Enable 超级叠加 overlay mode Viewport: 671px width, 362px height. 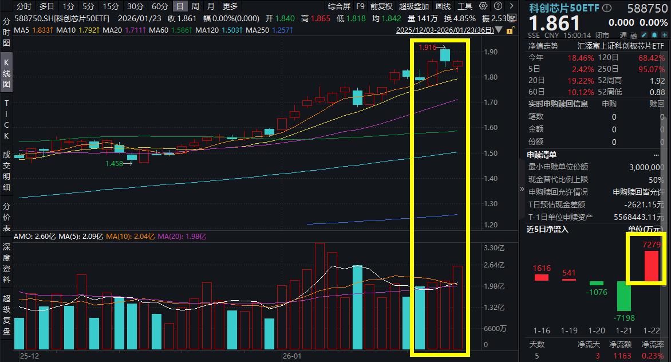tap(413, 6)
